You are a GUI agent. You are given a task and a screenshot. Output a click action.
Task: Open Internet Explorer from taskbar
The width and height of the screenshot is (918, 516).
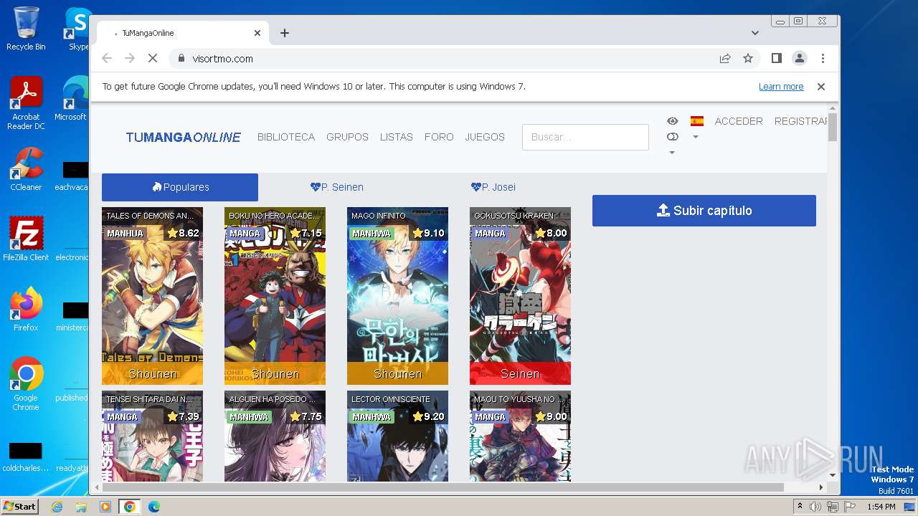pyautogui.click(x=57, y=507)
